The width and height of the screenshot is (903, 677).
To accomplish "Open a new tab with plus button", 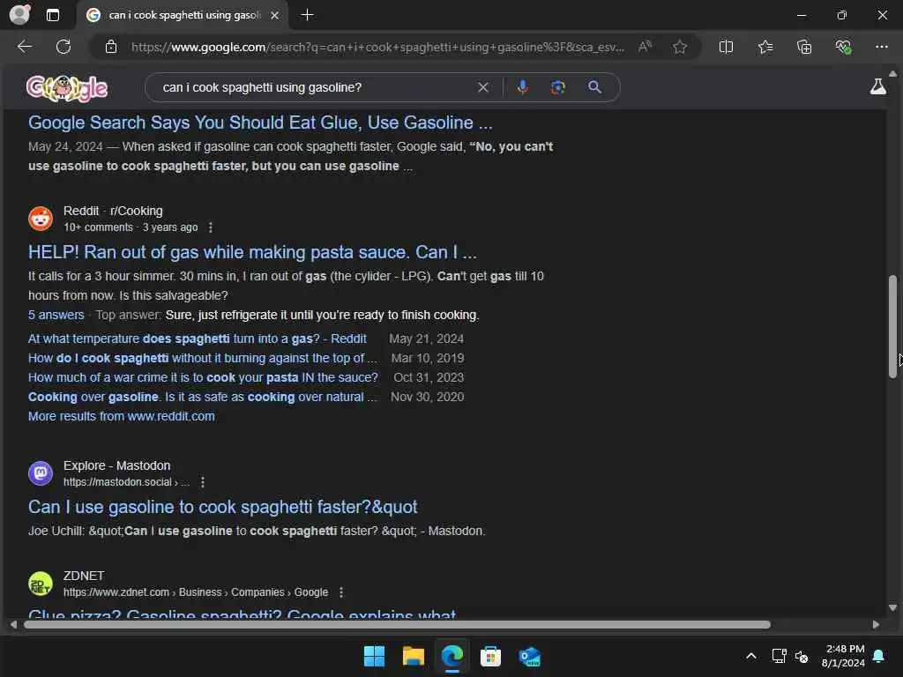I will click(308, 15).
